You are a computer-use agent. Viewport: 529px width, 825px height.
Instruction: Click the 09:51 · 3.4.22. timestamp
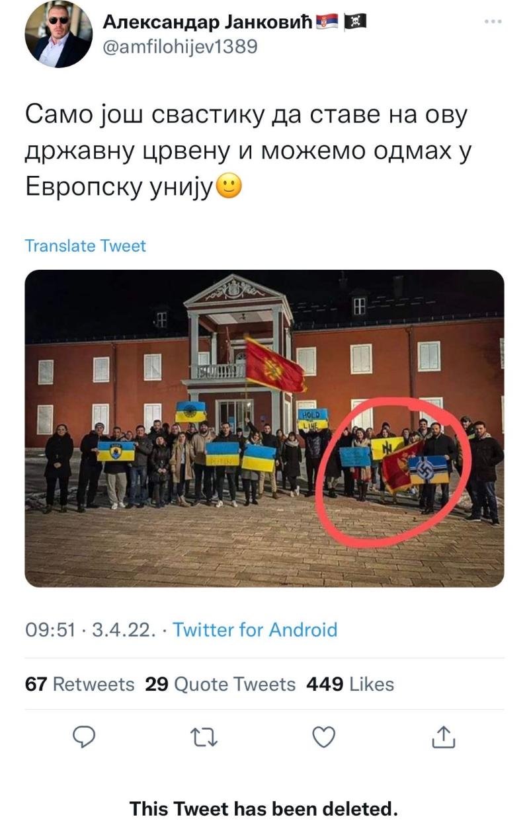[x=91, y=630]
